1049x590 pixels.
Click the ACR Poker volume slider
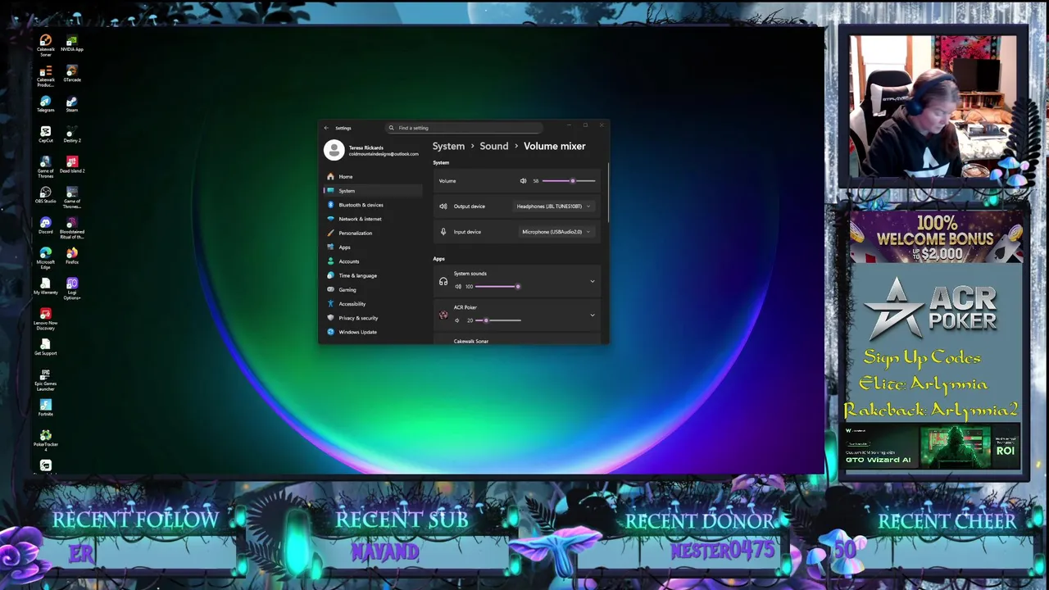pyautogui.click(x=497, y=320)
